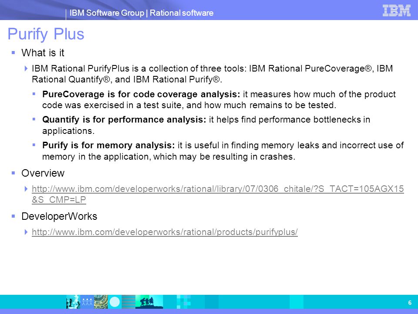
Task: Select the 'Overview' bullet heading
Action: coord(43,173)
